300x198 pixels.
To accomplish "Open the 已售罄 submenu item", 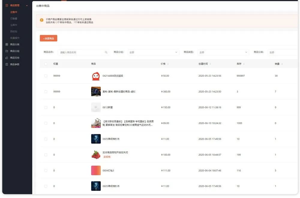I will pos(14,19).
